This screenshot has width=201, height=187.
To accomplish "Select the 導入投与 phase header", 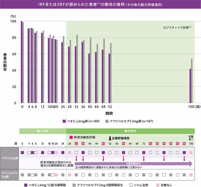I will pos(42,130).
